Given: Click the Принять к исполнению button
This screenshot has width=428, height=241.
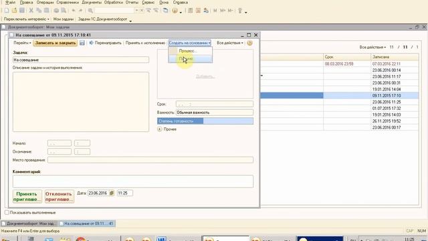Looking at the screenshot, I should click(145, 43).
